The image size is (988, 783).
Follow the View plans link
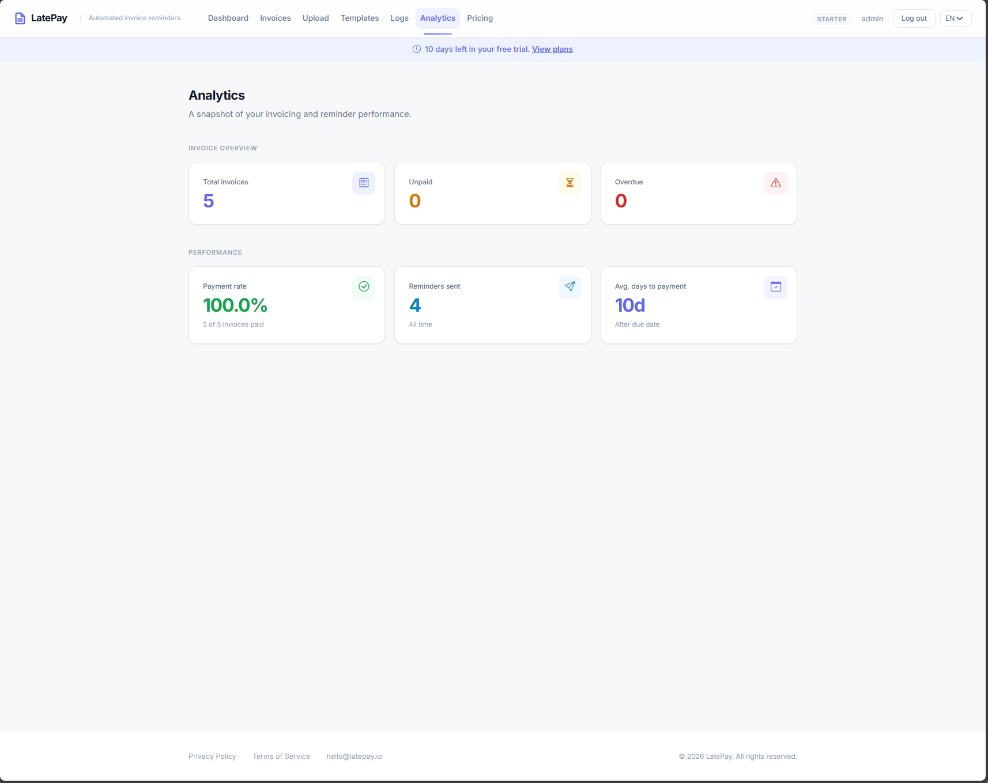[x=552, y=49]
